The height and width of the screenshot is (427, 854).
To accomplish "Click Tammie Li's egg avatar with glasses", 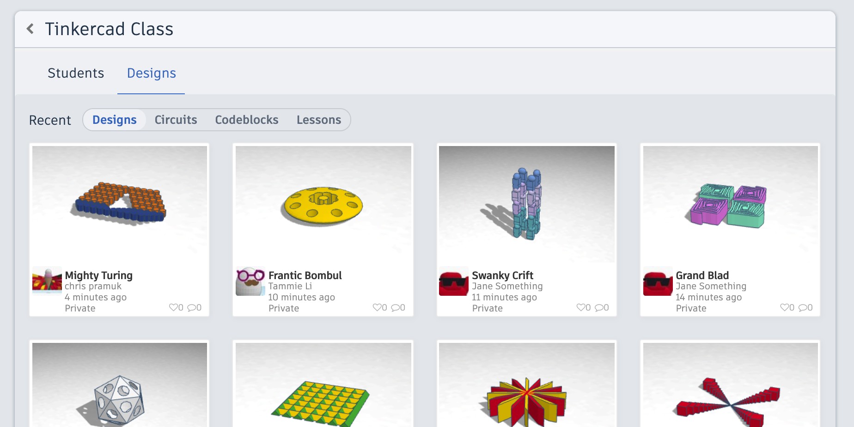I will 250,281.
